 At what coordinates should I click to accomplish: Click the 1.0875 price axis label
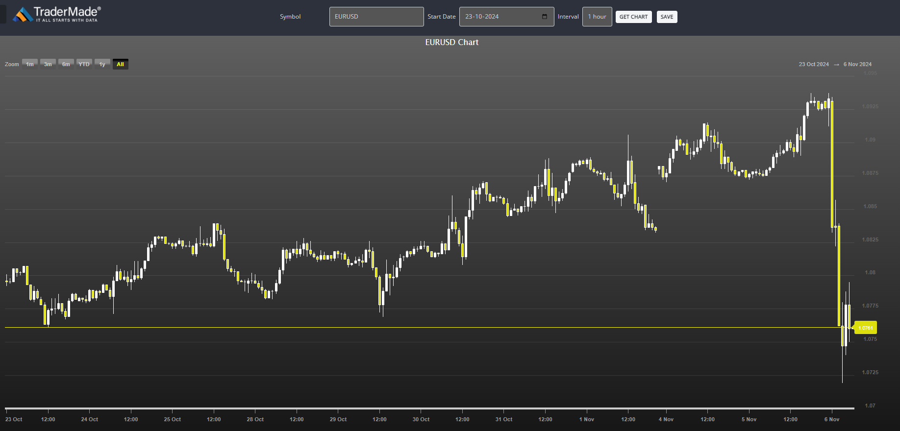[x=870, y=173]
